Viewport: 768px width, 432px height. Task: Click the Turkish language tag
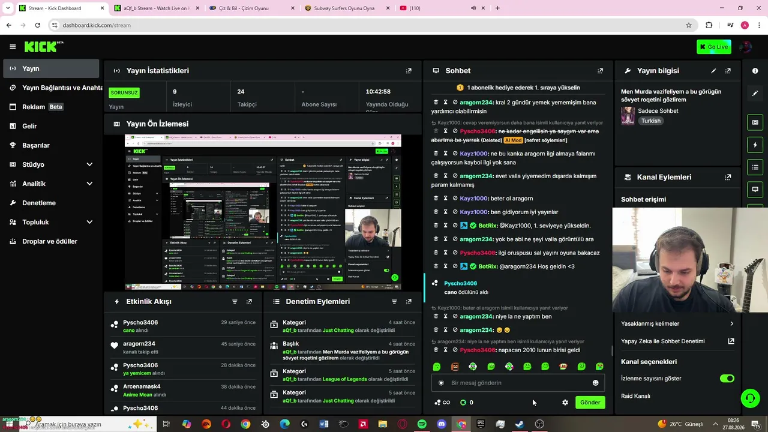650,121
